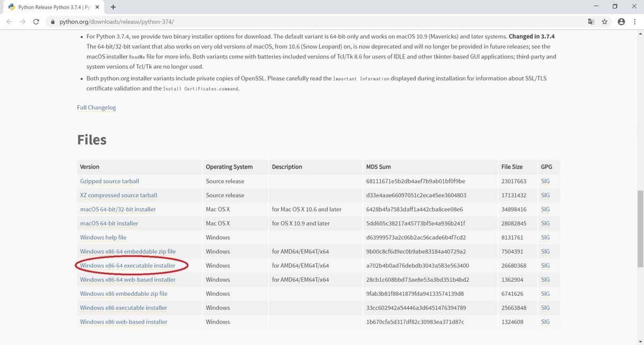Download Windows help file

[x=103, y=237]
